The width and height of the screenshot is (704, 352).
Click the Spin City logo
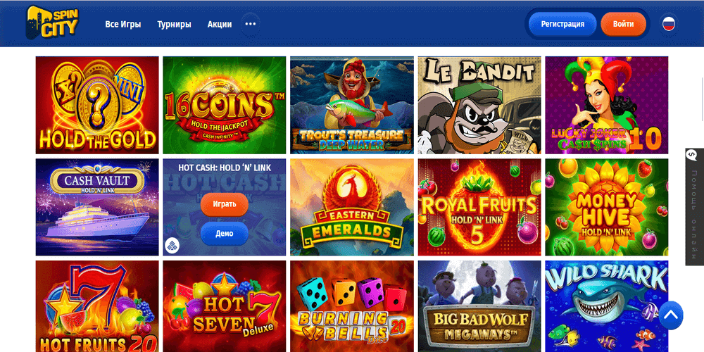point(52,23)
